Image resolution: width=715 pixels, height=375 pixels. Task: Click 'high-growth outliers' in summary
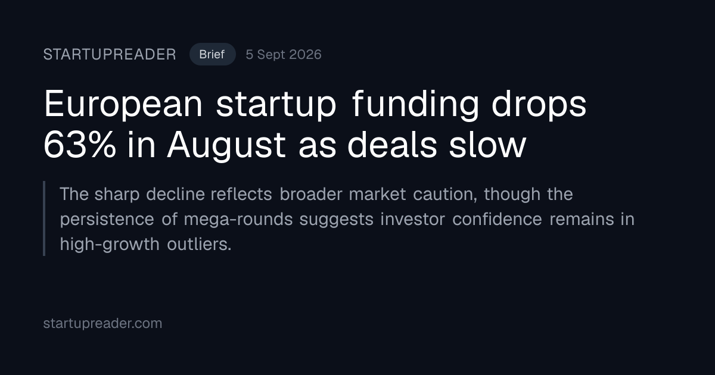coord(145,245)
